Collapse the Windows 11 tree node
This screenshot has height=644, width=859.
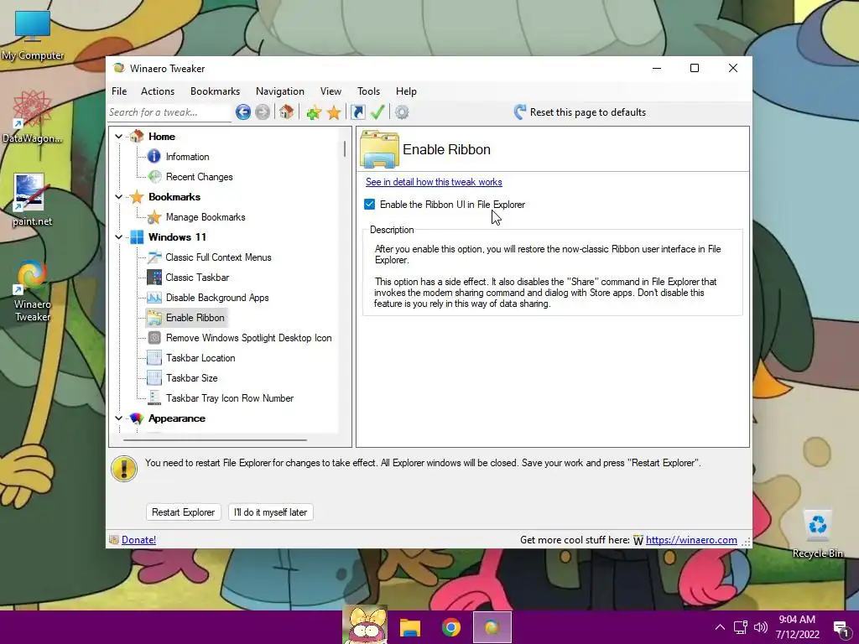[x=119, y=237]
